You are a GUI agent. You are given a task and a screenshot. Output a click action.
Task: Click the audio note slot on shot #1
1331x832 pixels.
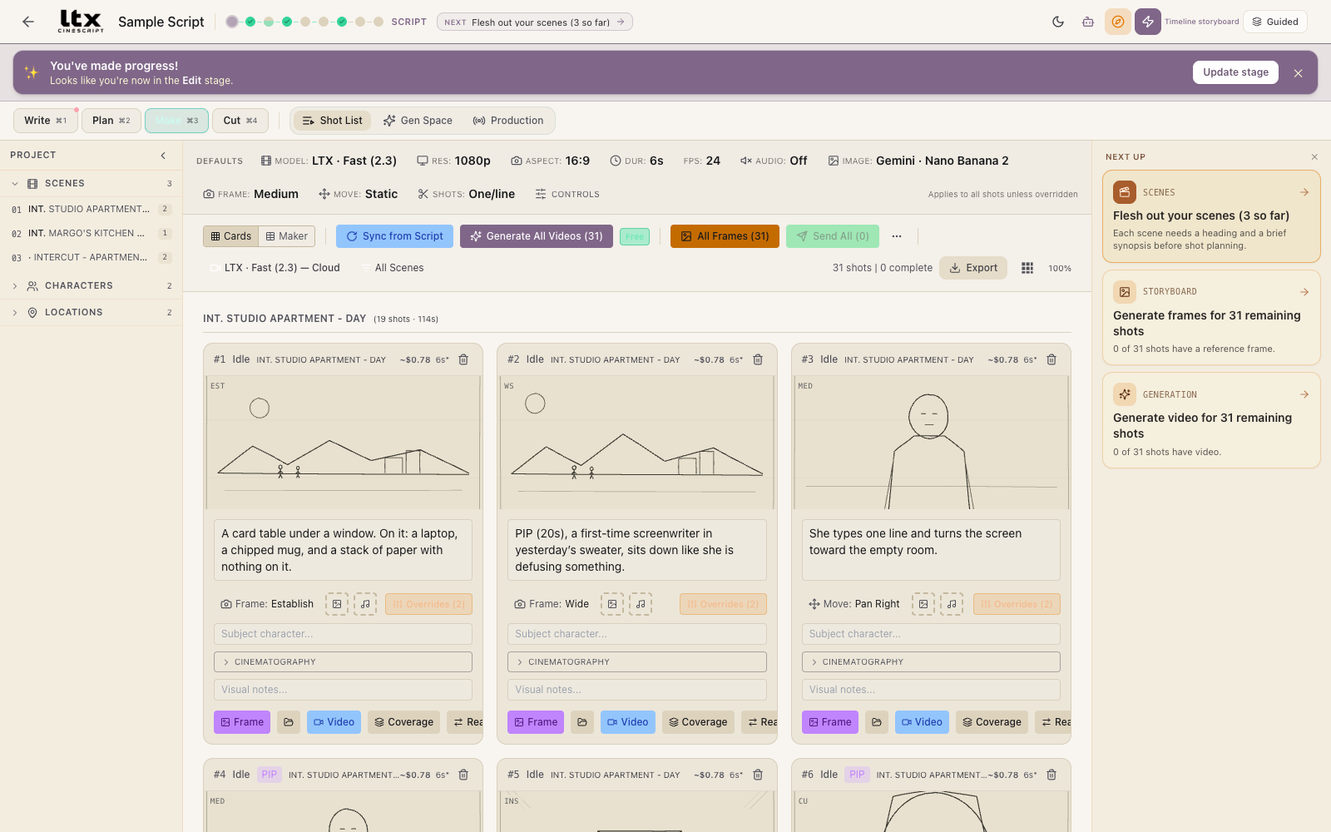(x=365, y=604)
